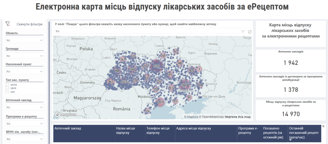Check the смт checkbox
Screen dimensions: 328x144
(7, 91)
